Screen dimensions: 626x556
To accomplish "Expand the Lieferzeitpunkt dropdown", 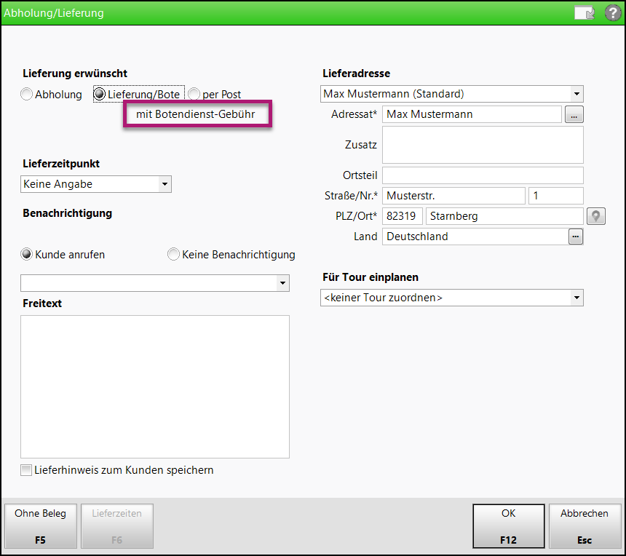I will (x=165, y=185).
